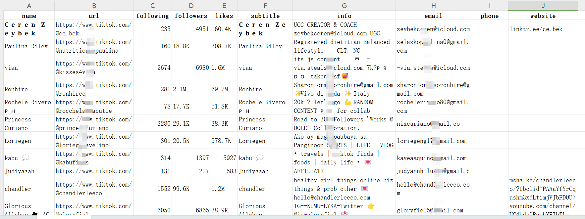Select 'Ronhire' in the name column
This screenshot has width=585, height=219.
pyautogui.click(x=29, y=89)
